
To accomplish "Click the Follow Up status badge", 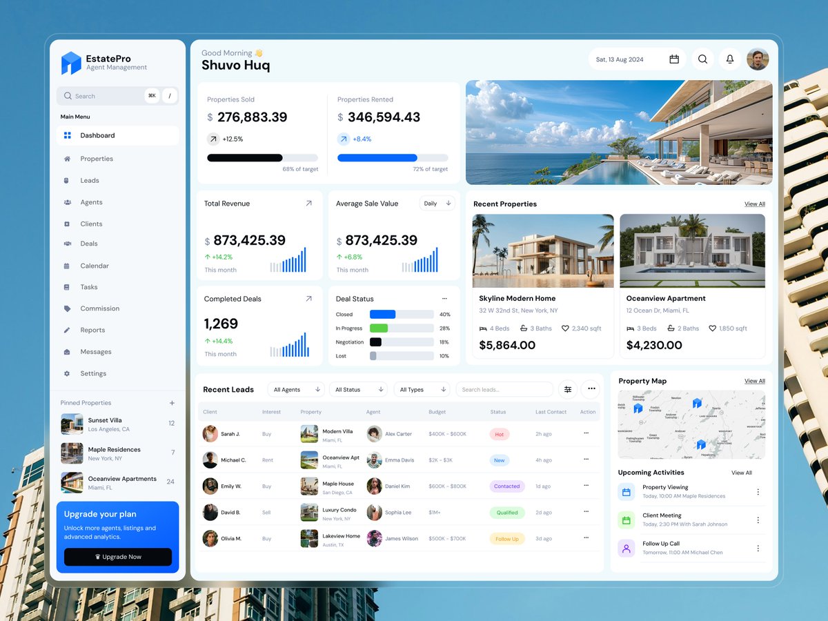I will coord(507,539).
